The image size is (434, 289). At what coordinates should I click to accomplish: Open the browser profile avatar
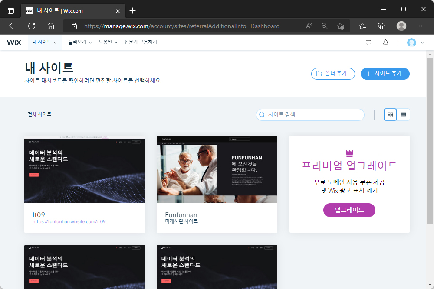[401, 26]
